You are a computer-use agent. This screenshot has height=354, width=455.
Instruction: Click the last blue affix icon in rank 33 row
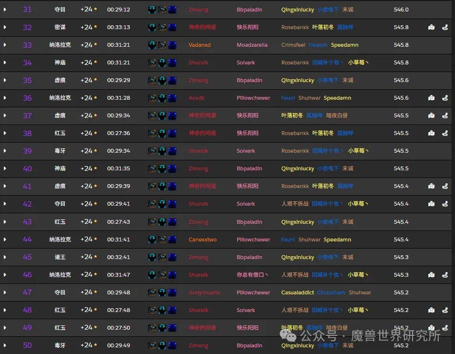pos(172,45)
